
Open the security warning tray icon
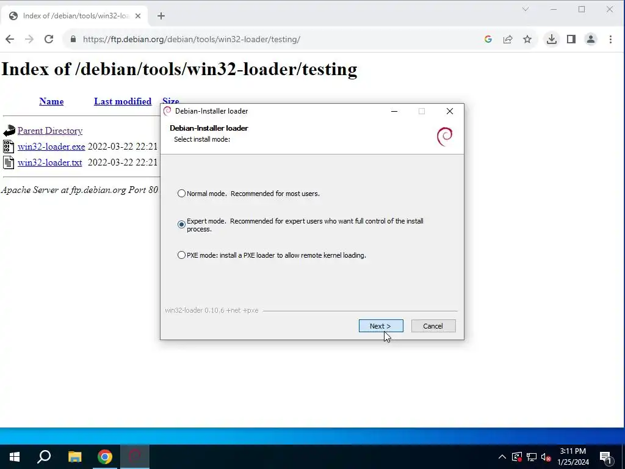coord(517,457)
